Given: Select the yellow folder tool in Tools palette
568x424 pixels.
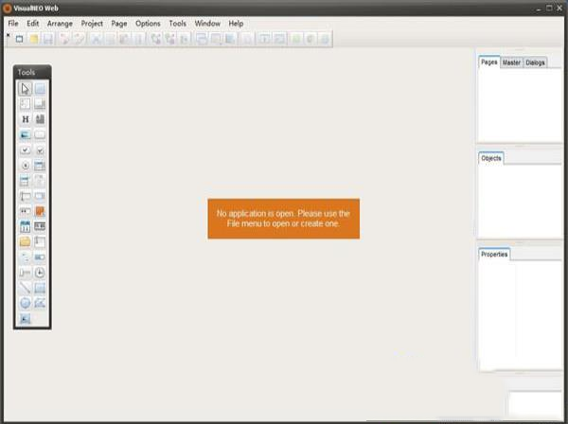Looking at the screenshot, I should coord(26,242).
